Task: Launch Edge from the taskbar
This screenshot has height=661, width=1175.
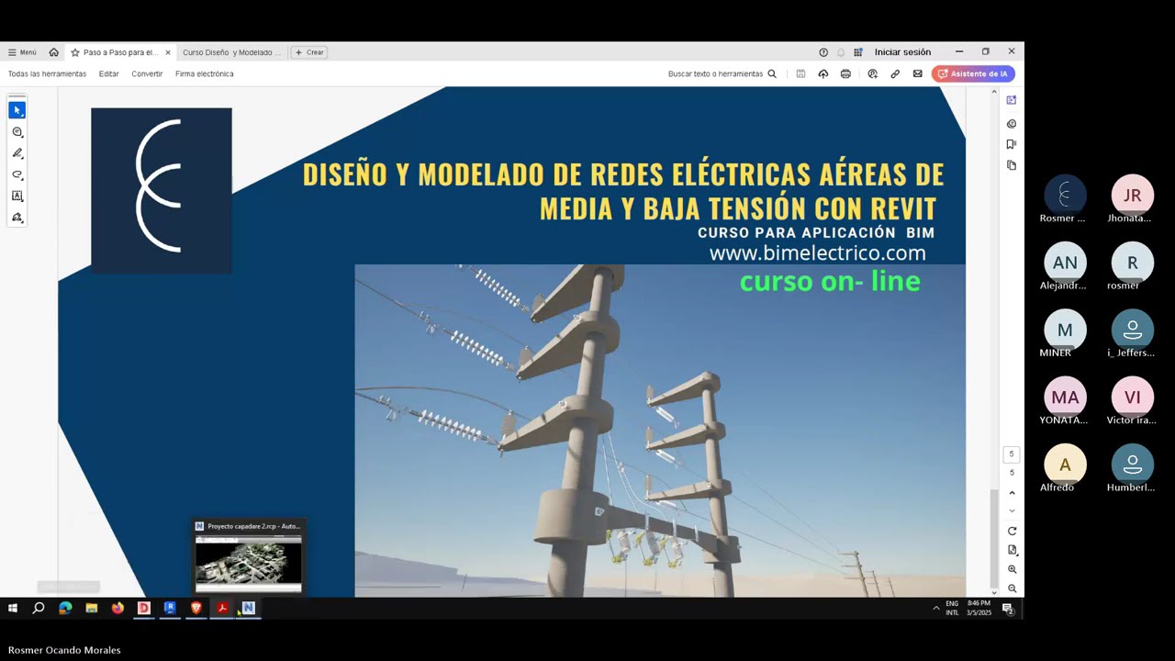Action: pyautogui.click(x=65, y=608)
